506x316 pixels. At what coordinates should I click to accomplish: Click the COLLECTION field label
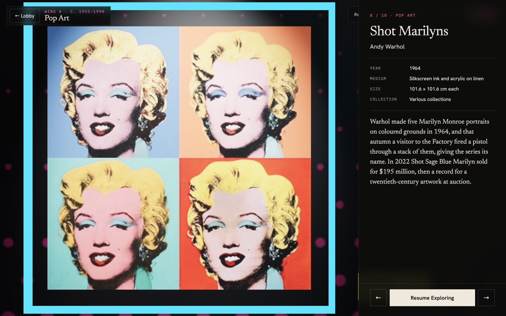pos(383,99)
